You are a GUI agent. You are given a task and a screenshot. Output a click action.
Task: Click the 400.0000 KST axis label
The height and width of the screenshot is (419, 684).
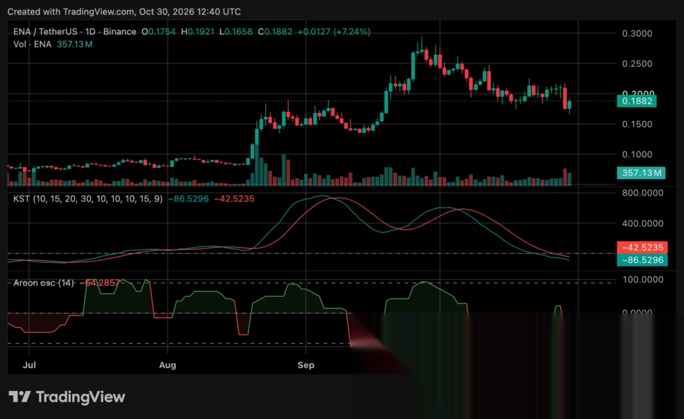click(x=643, y=223)
